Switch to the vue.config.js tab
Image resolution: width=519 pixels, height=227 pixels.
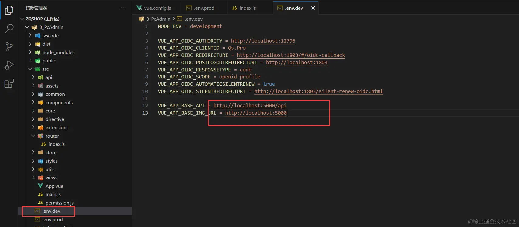(157, 8)
